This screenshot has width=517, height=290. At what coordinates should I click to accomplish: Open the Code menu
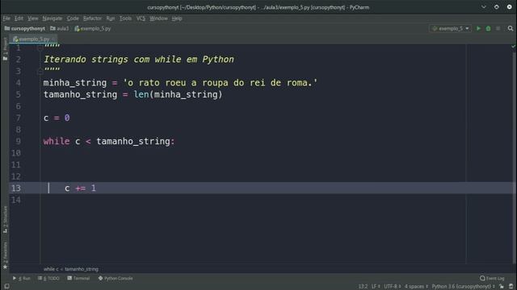pyautogui.click(x=73, y=19)
